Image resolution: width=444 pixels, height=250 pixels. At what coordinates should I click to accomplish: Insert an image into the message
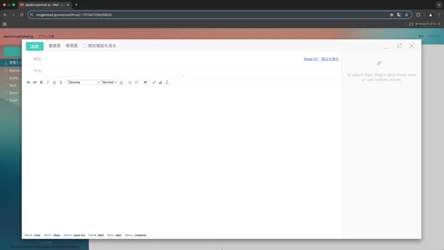coord(160,82)
